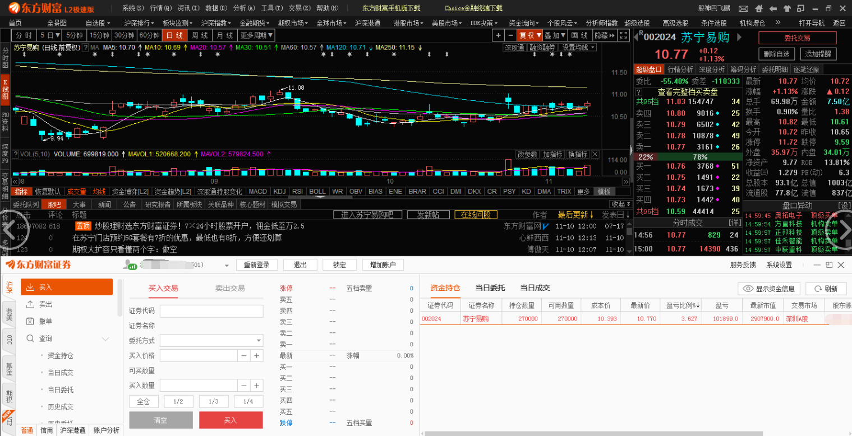Click the 刷新 refresh button
This screenshot has height=436, width=852.
[x=826, y=289]
